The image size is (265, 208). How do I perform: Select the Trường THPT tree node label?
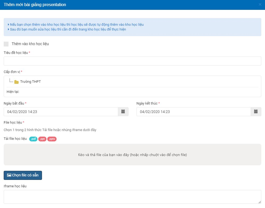30,82
